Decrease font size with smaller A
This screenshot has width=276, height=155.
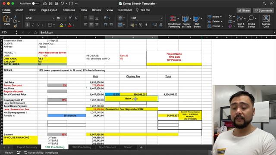tap(76, 18)
